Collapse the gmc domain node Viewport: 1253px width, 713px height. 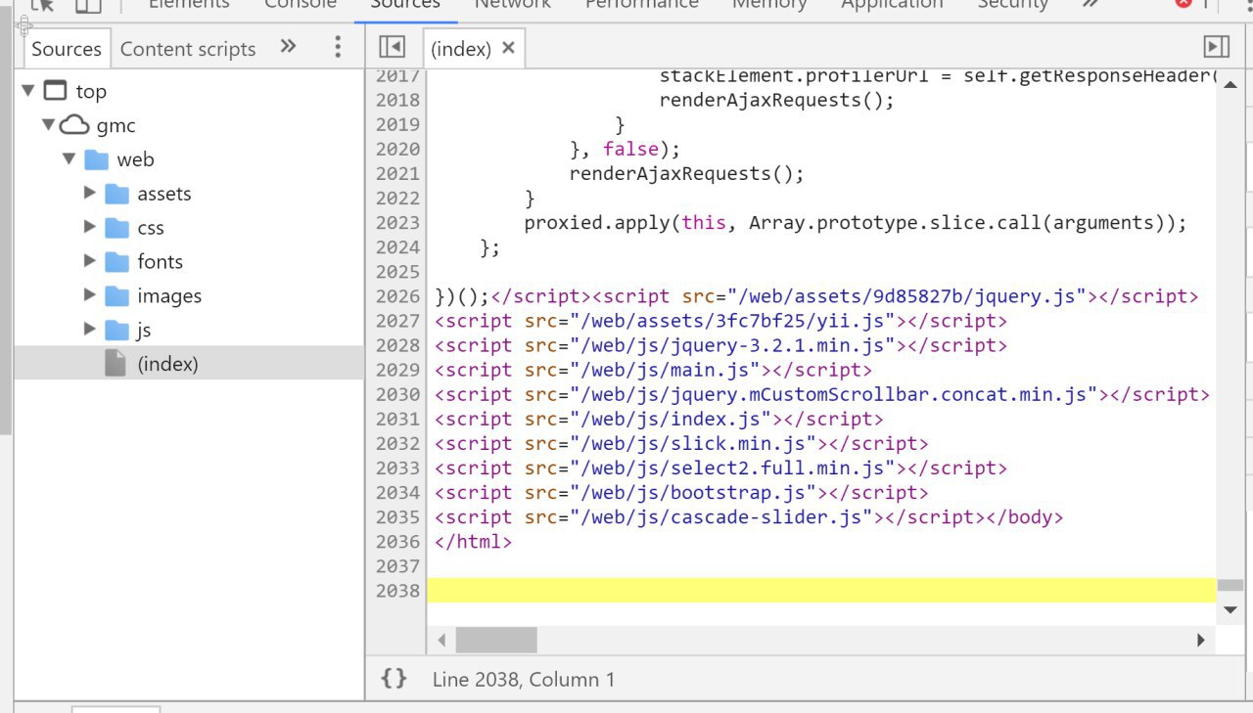click(48, 124)
